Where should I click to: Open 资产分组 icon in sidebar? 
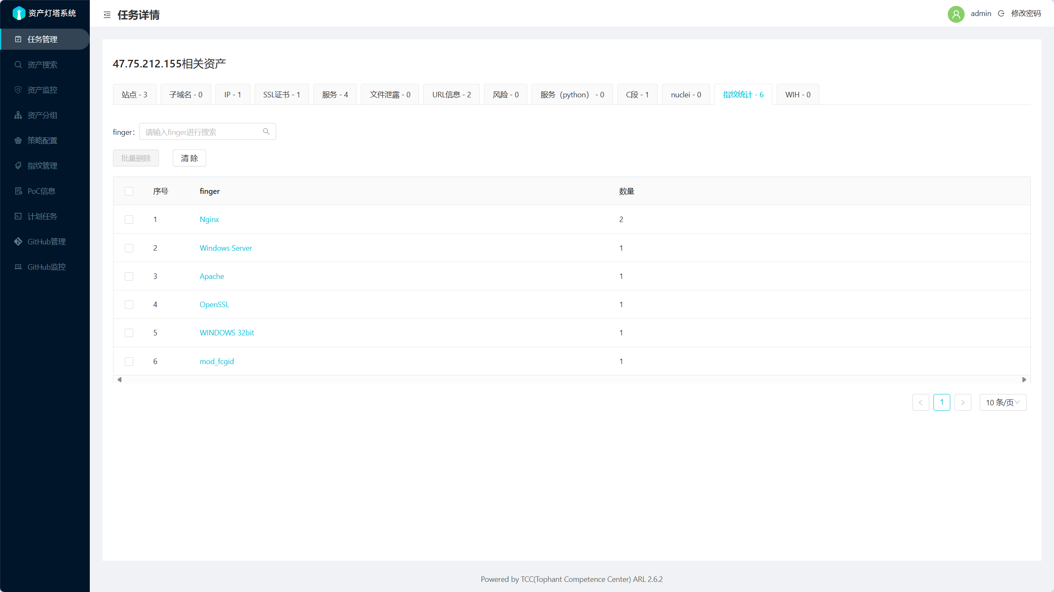click(18, 115)
